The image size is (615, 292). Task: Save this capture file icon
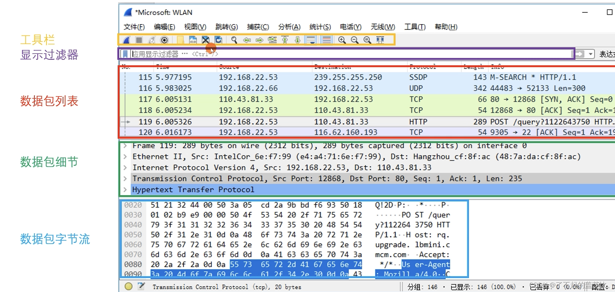[193, 40]
